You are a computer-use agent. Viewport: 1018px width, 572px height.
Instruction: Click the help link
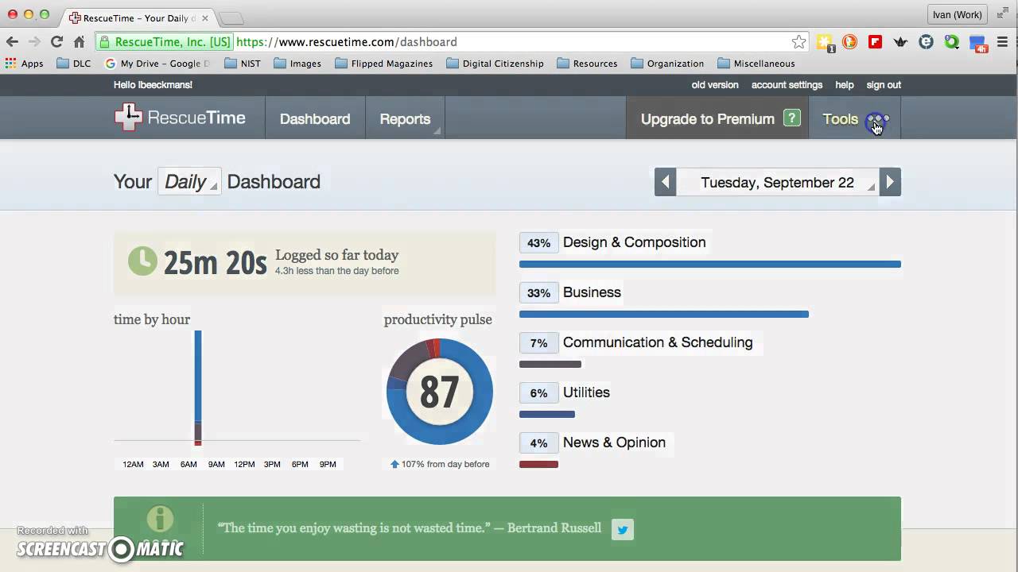pyautogui.click(x=845, y=85)
